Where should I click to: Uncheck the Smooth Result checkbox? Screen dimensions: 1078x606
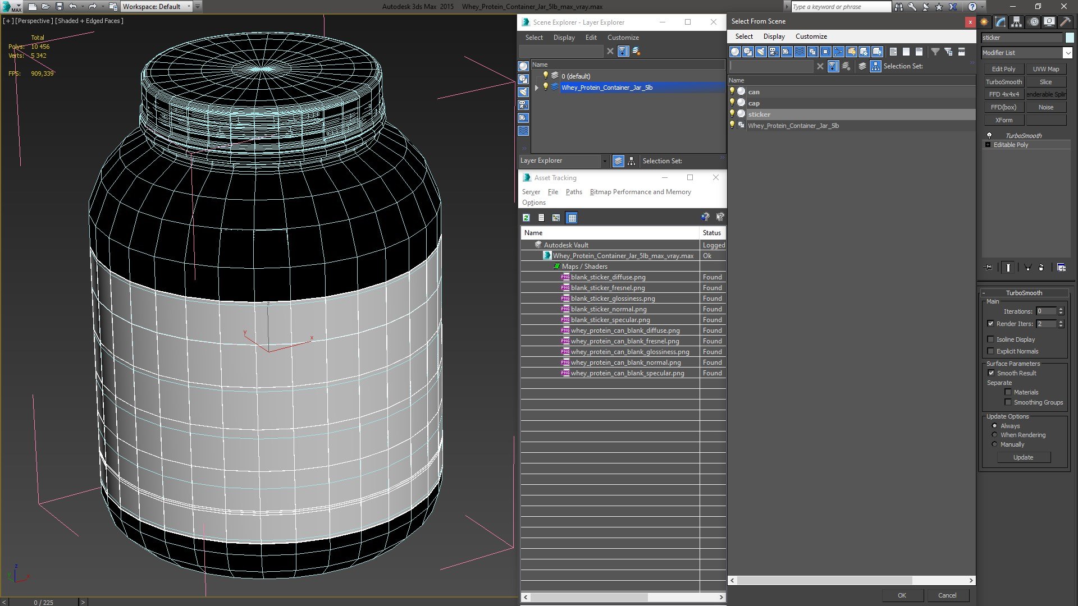pyautogui.click(x=991, y=373)
